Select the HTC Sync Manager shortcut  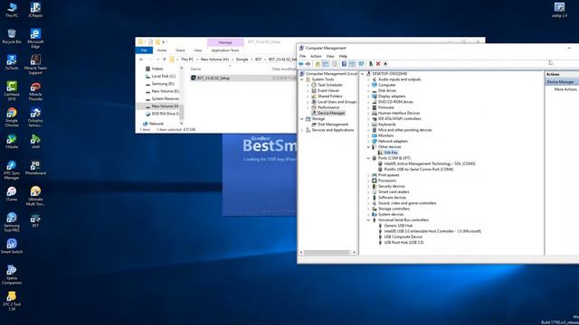point(12,170)
